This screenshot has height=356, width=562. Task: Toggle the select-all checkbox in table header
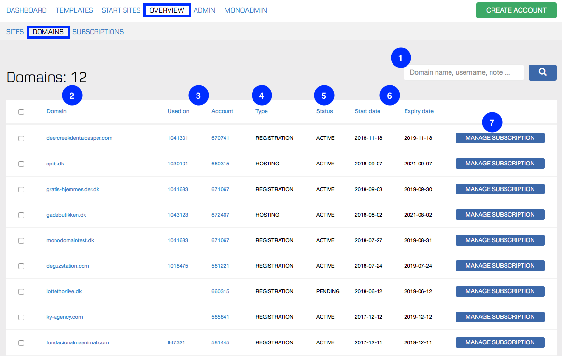pyautogui.click(x=21, y=112)
